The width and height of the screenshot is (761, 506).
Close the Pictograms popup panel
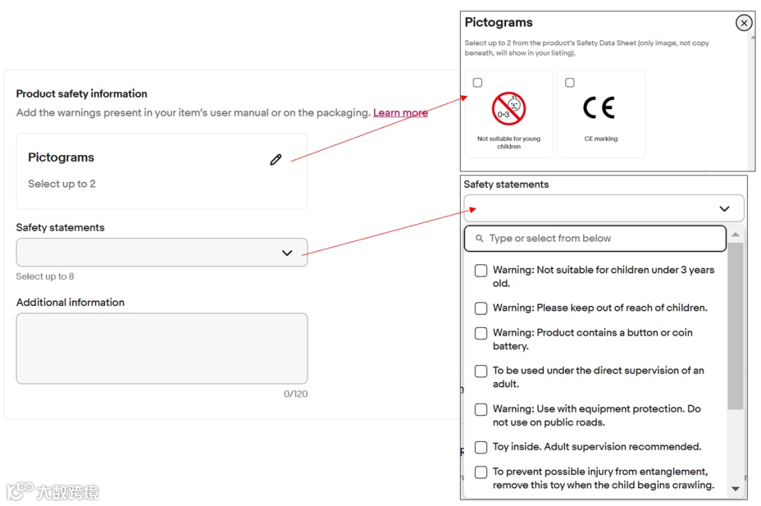point(743,23)
